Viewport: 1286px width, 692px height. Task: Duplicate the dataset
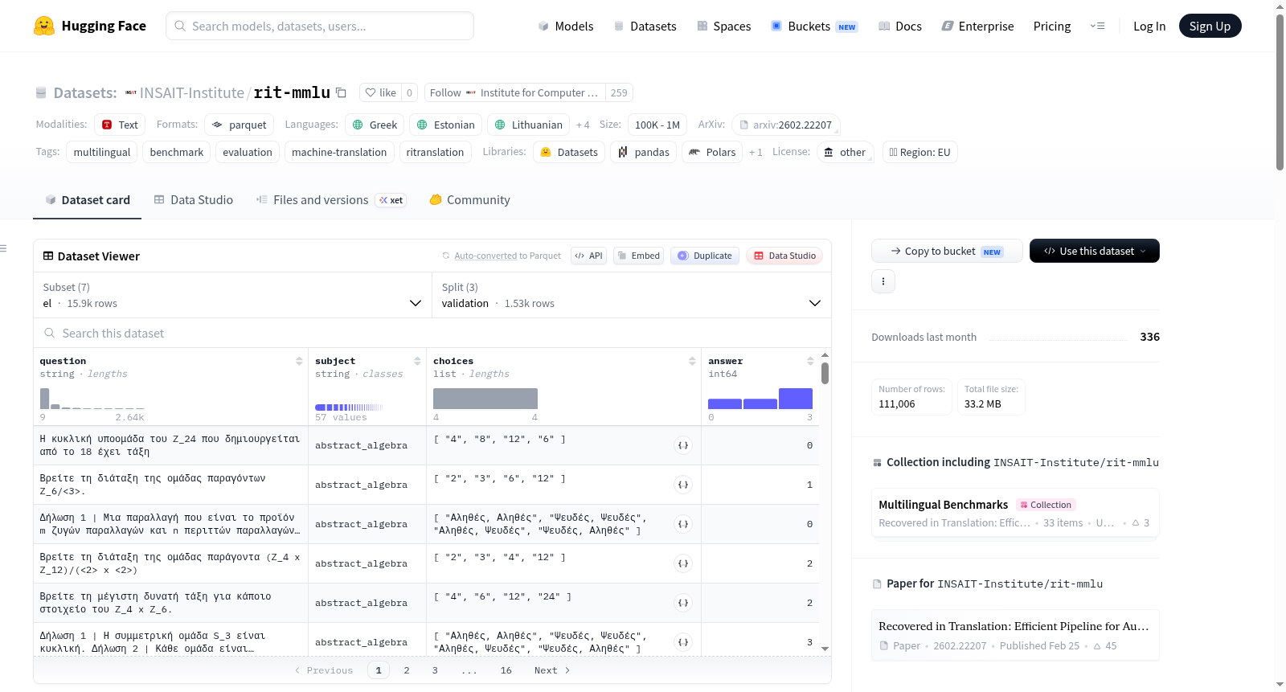coord(705,256)
